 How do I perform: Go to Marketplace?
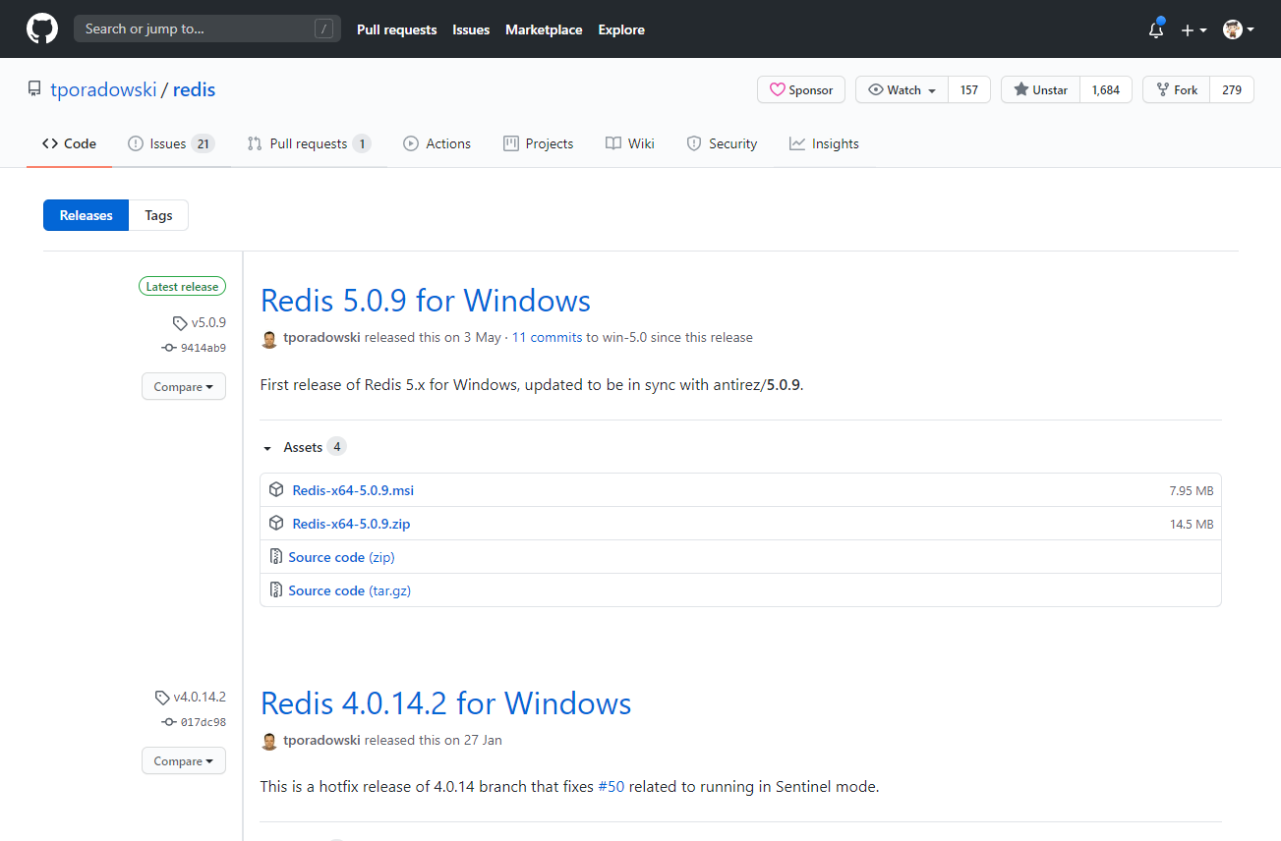click(x=544, y=29)
